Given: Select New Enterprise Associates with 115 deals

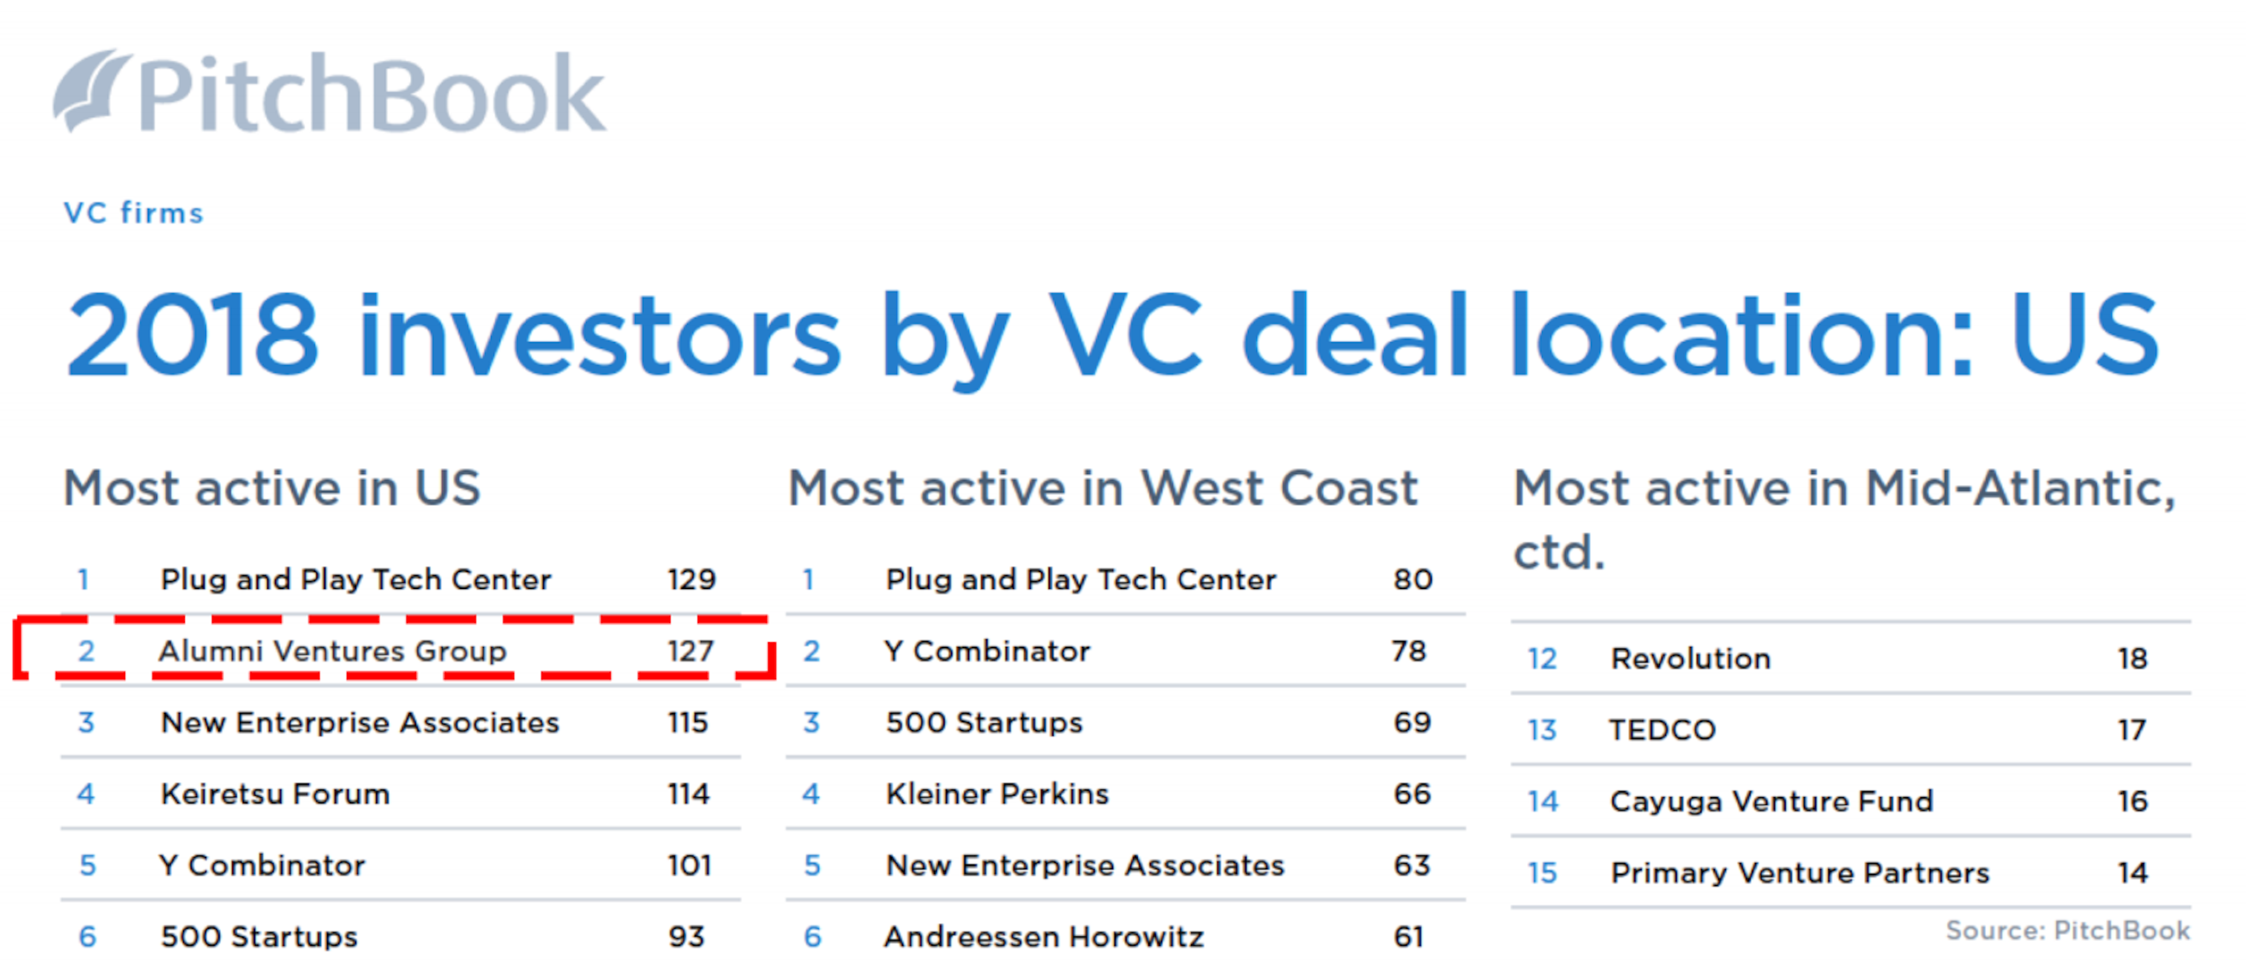Looking at the screenshot, I should point(359,723).
